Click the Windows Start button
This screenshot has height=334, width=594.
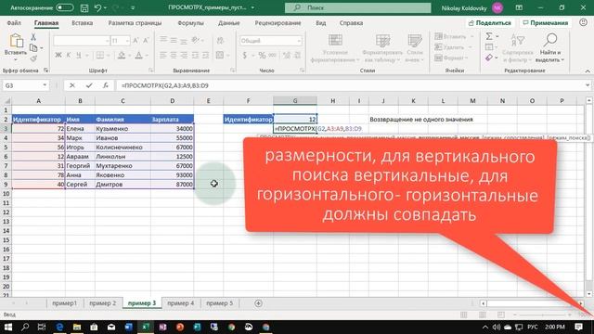click(8, 327)
